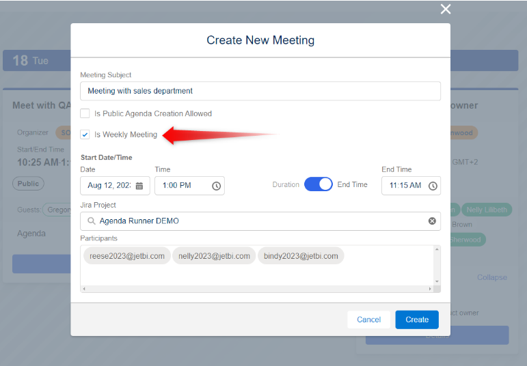Select participant bindy2023@jetbi.com chip
The width and height of the screenshot is (527, 366).
coord(301,256)
